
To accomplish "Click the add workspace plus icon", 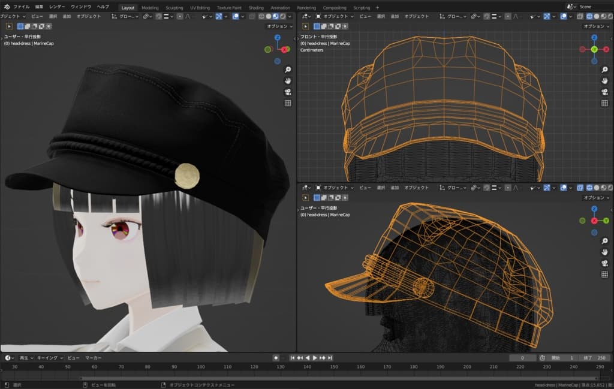I will click(x=377, y=8).
